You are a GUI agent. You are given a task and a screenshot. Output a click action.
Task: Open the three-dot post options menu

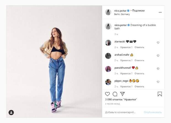click(x=160, y=12)
